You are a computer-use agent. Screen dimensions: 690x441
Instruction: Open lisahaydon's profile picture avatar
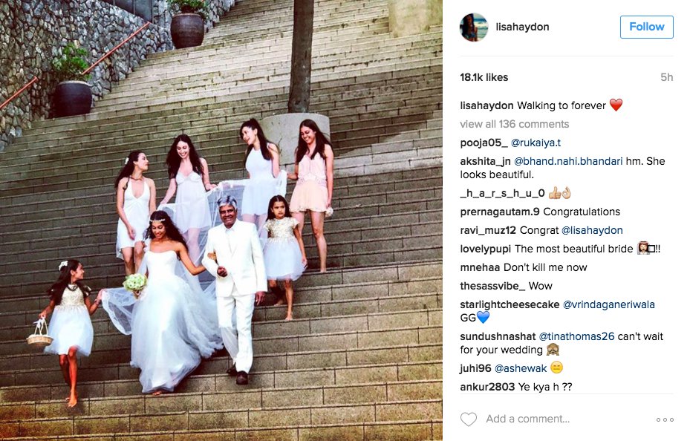[474, 27]
